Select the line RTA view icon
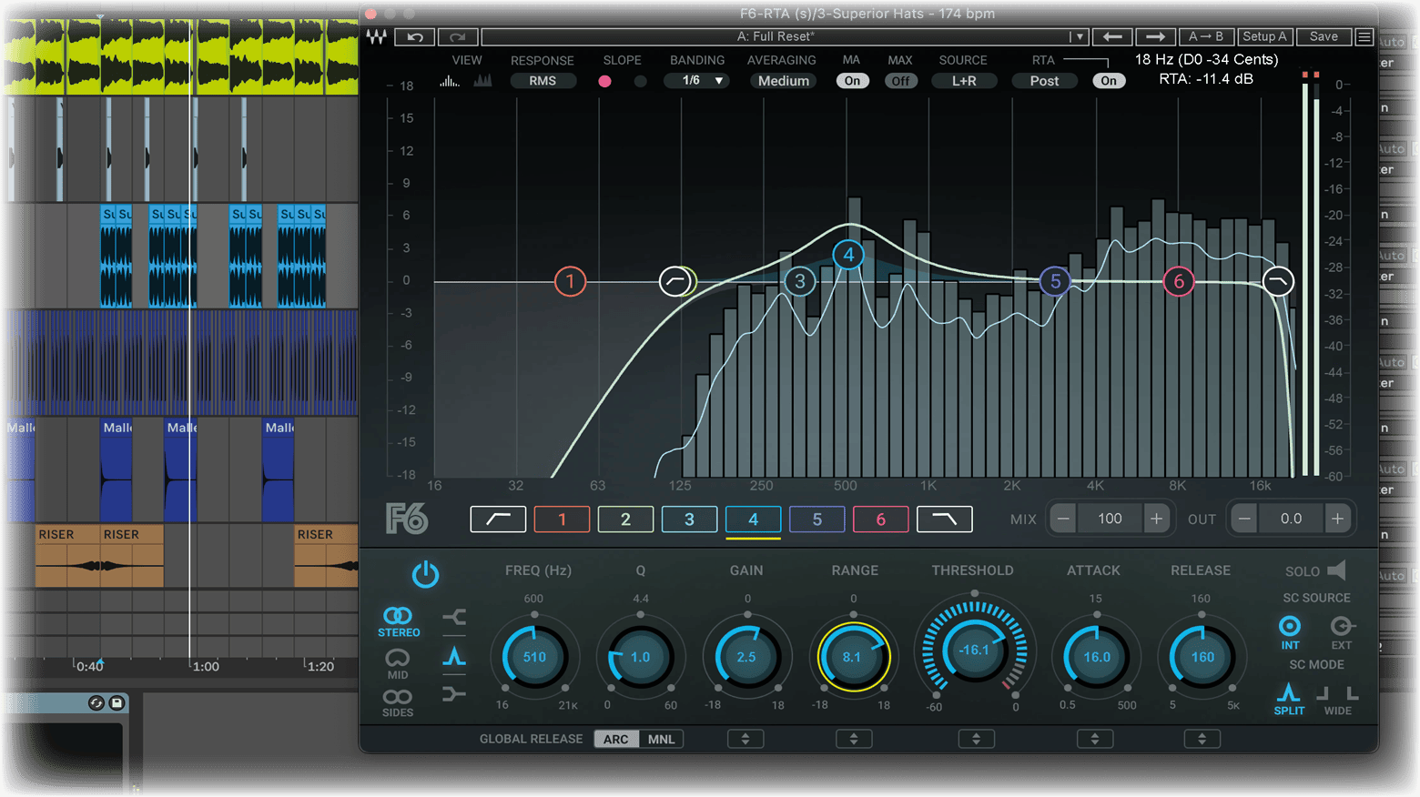This screenshot has height=797, width=1420. pos(450,81)
